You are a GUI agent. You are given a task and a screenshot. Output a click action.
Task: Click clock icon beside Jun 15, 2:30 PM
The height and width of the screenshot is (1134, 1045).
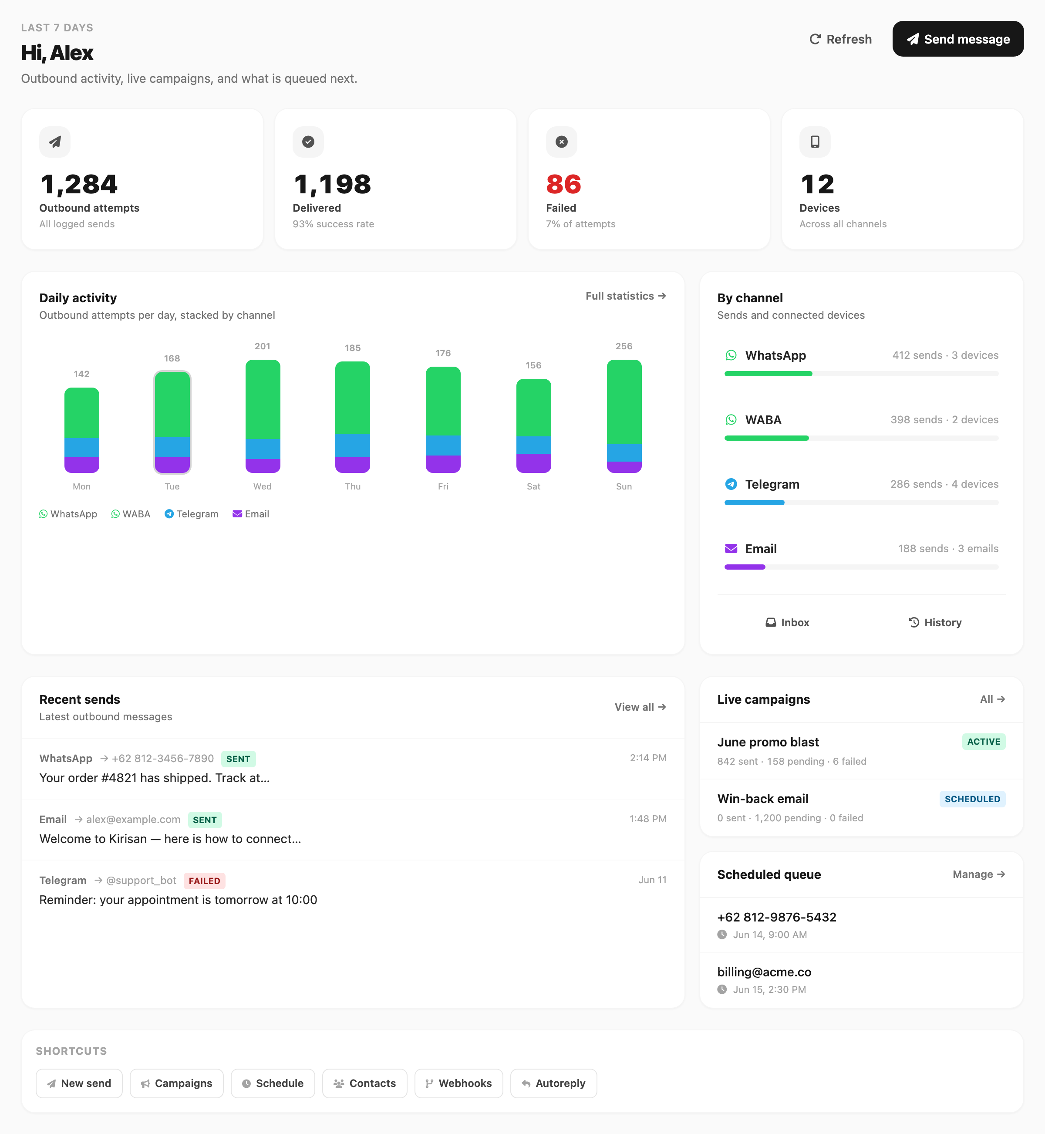click(x=722, y=989)
